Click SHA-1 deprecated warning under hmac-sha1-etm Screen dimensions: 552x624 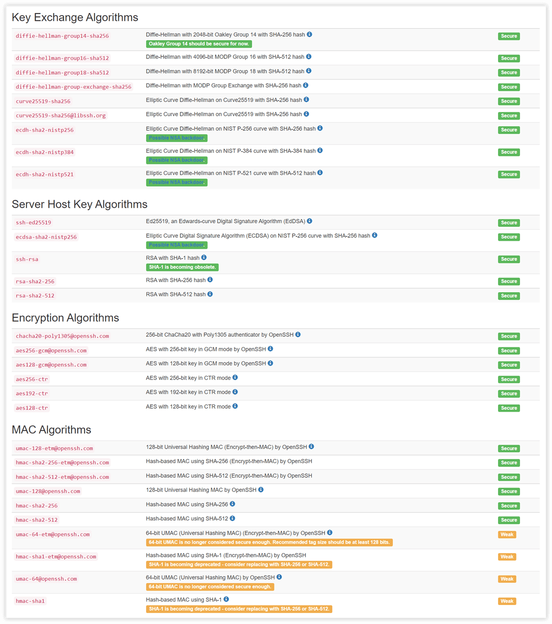tap(239, 565)
